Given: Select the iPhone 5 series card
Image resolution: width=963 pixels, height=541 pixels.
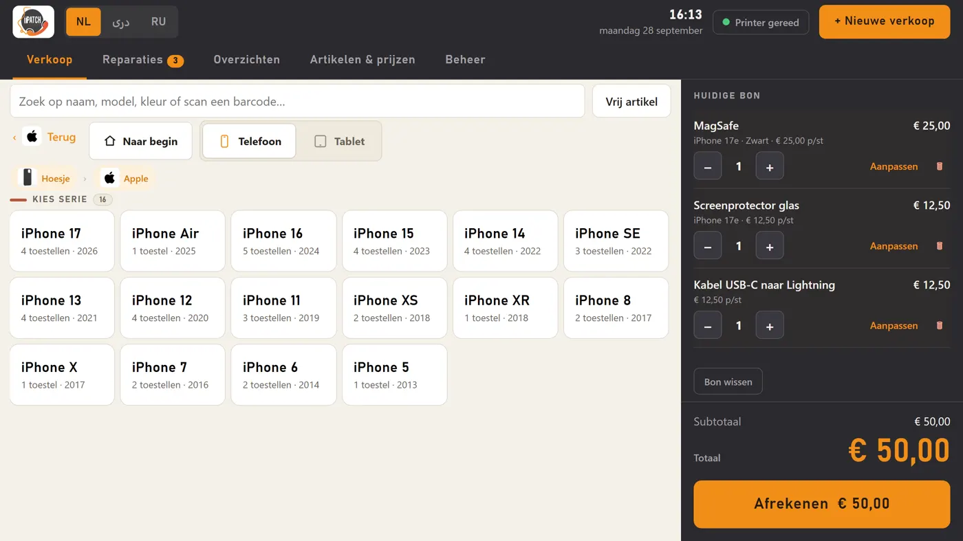Looking at the screenshot, I should (x=395, y=375).
